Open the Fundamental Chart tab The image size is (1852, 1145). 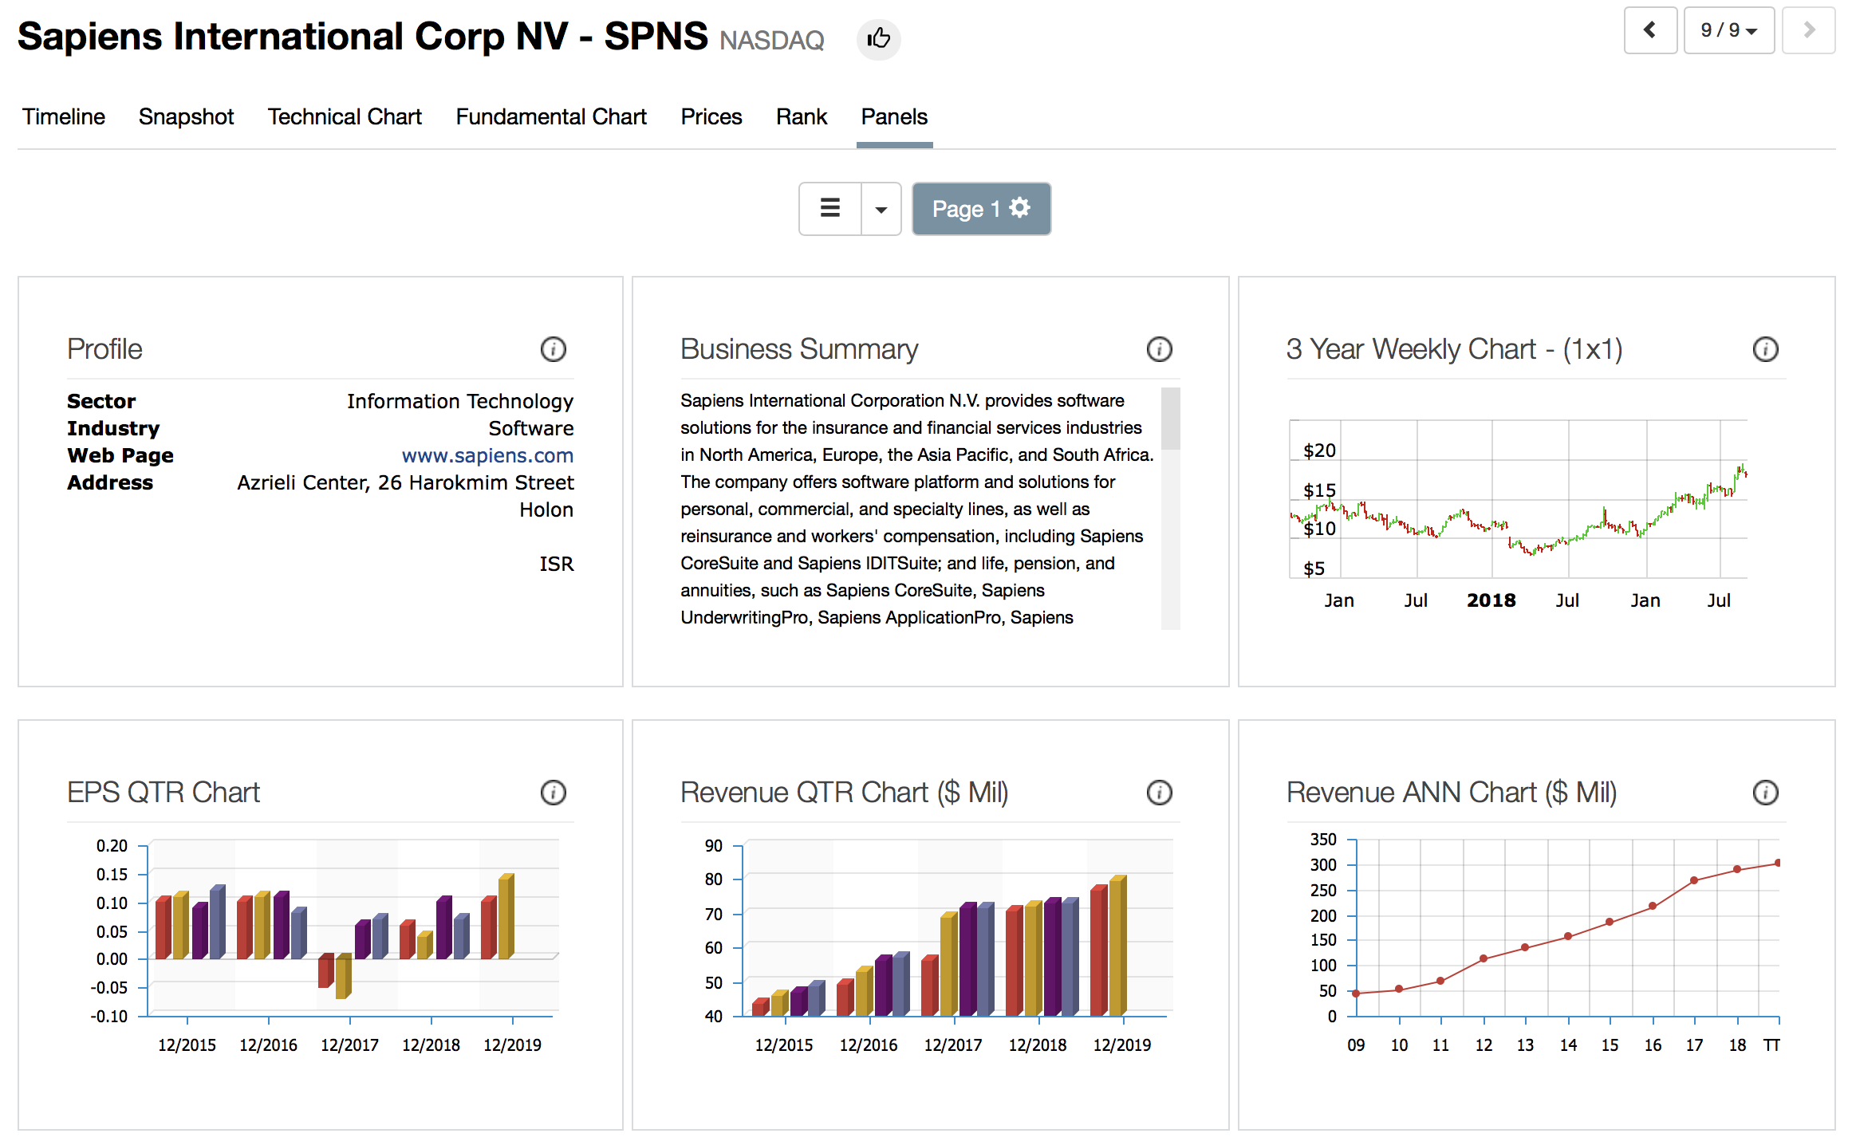click(x=551, y=117)
